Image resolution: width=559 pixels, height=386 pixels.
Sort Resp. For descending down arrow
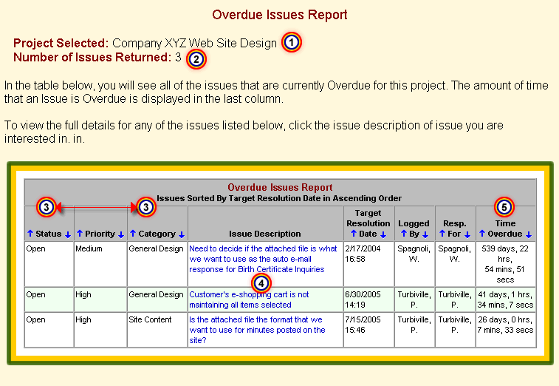coord(467,234)
